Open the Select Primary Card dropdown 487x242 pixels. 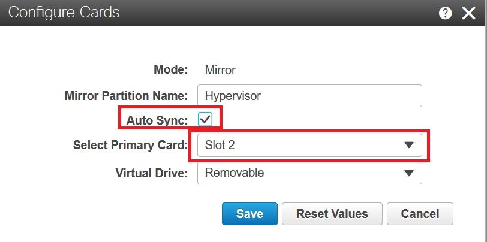pyautogui.click(x=300, y=145)
